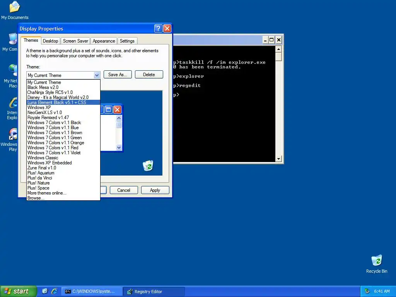
Task: Open My Documents desktop icon
Action: pos(15,10)
